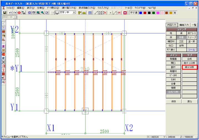Viewport: 199px width, 140px height.
Task: Click the yellow protractor angle icon
Action: click(x=84, y=13)
